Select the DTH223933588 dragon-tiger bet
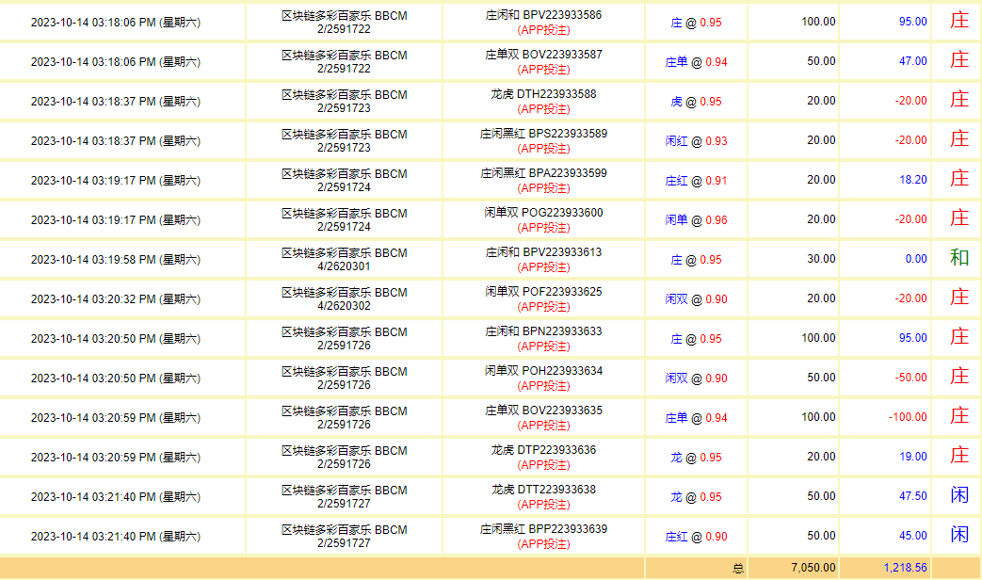This screenshot has width=982, height=580. pyautogui.click(x=543, y=94)
